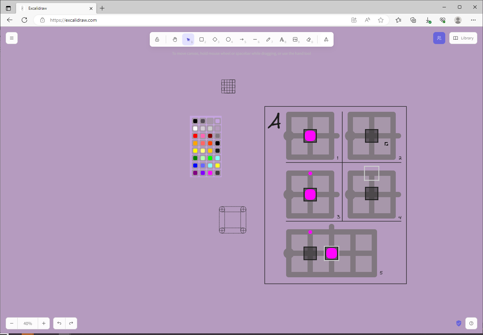483x335 pixels.
Task: Select the Eraser tool
Action: [308, 39]
